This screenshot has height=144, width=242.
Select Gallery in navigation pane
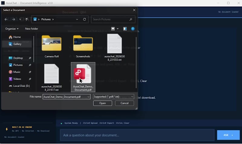17,44
